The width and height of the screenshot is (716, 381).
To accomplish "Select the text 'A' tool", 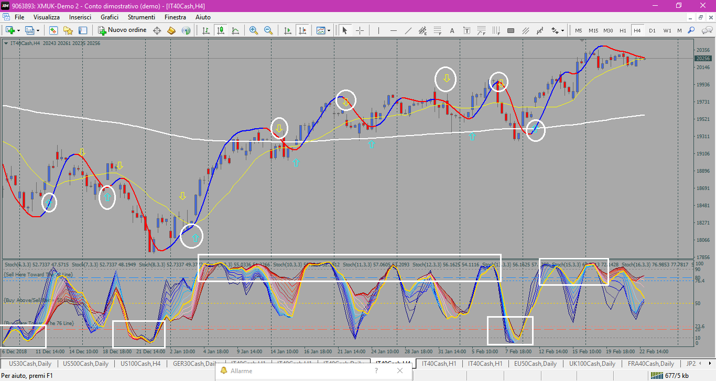I will (x=452, y=30).
